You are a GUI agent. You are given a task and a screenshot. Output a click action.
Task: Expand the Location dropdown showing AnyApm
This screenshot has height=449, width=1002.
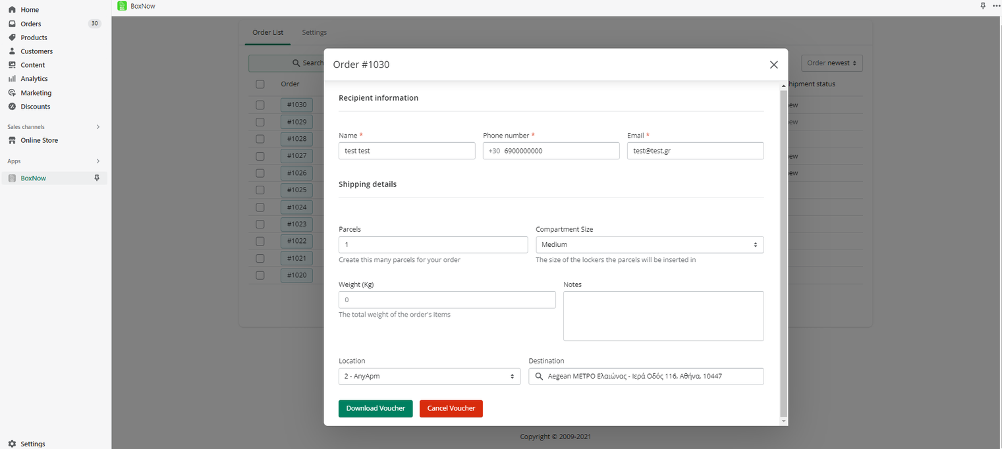pyautogui.click(x=429, y=377)
